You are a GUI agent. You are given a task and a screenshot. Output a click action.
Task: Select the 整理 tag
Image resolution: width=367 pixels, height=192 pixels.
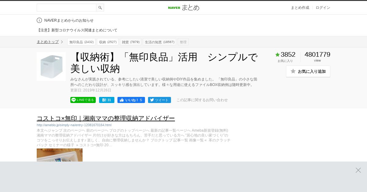pyautogui.click(x=183, y=42)
